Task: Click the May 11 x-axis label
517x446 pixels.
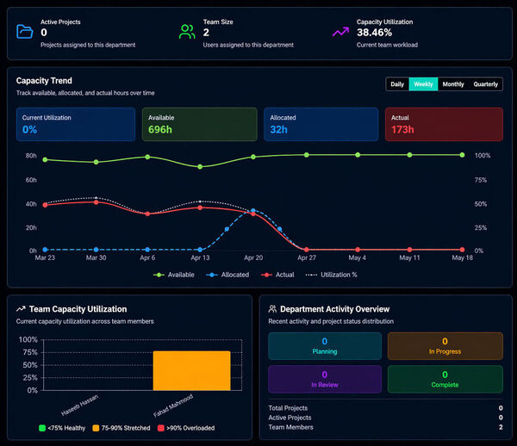Action: (409, 257)
